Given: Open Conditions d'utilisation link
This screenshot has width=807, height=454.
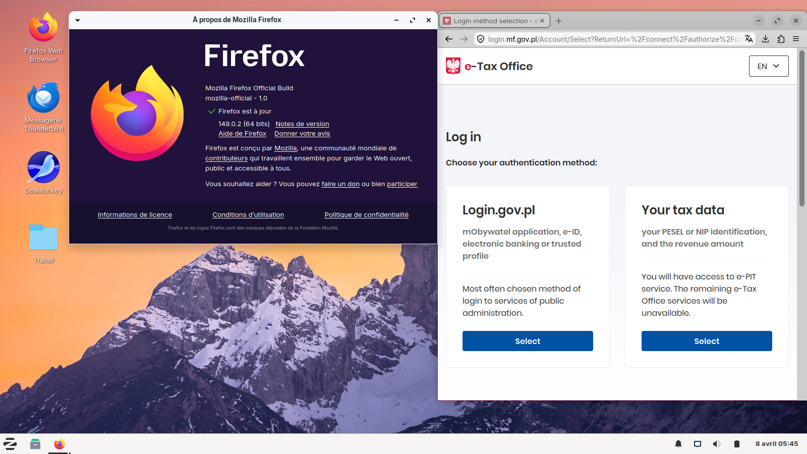Looking at the screenshot, I should click(x=248, y=215).
